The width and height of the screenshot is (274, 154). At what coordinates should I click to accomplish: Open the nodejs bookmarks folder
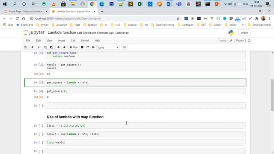[x=231, y=25]
